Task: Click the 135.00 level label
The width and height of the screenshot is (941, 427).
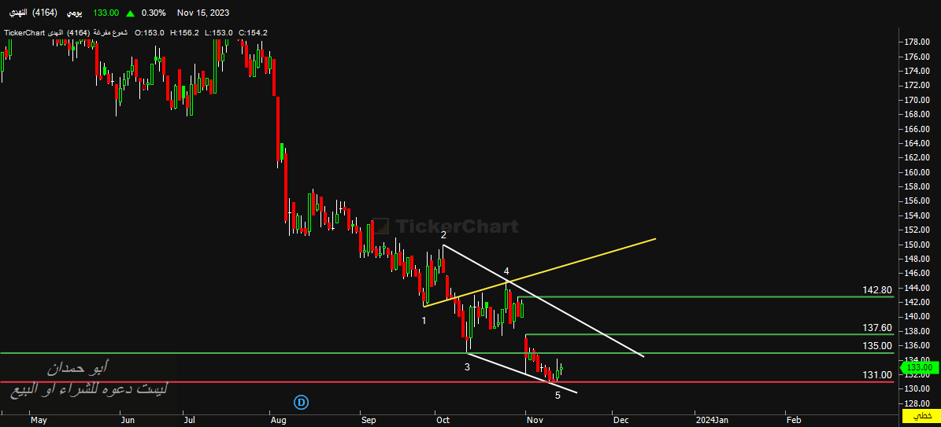Action: pos(876,346)
